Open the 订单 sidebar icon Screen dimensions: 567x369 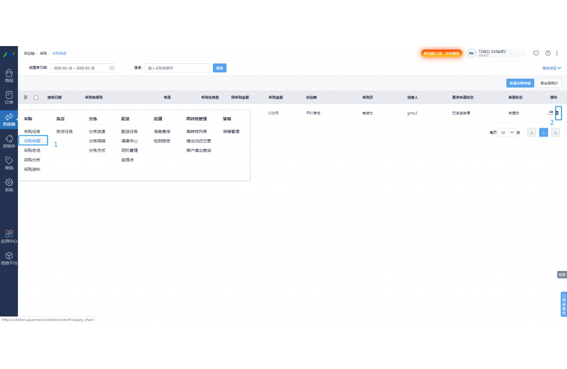9,97
